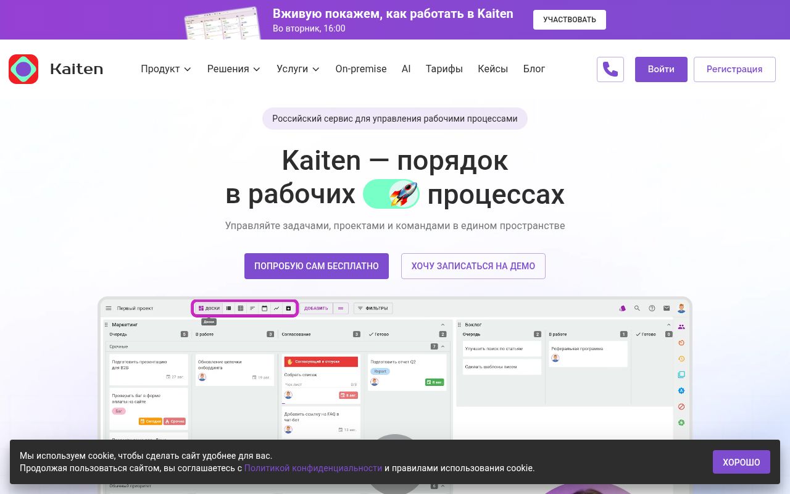Open the Решения dropdown menu
This screenshot has width=790, height=494.
tap(233, 69)
